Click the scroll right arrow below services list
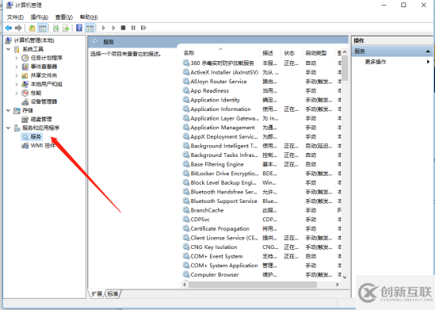The image size is (435, 310). tap(337, 285)
